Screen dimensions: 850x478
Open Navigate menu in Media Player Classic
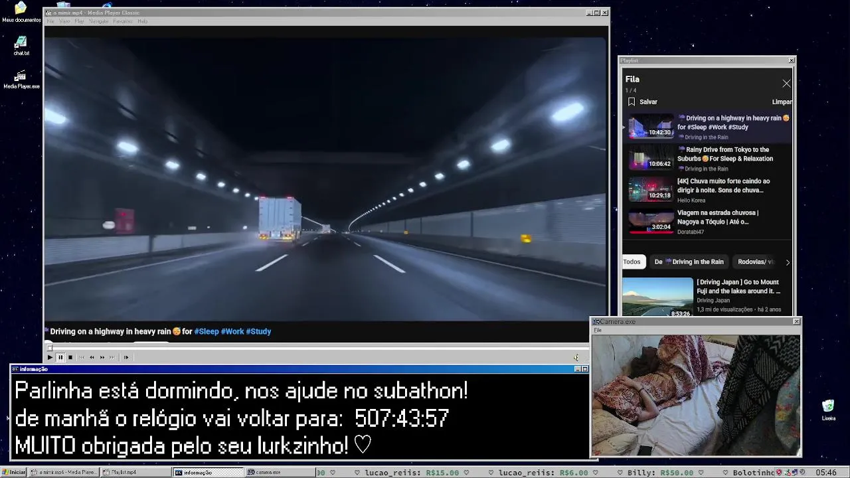[98, 21]
